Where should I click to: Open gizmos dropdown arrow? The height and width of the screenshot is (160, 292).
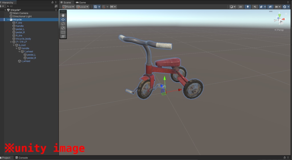(289, 7)
